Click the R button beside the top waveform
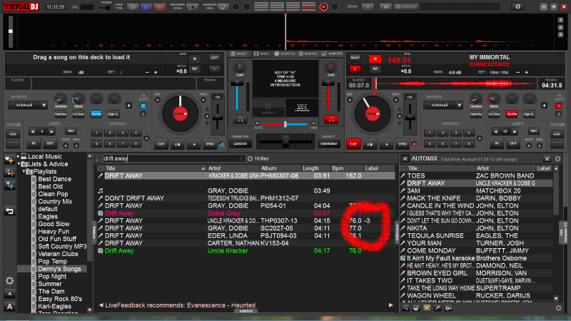 [x=560, y=34]
